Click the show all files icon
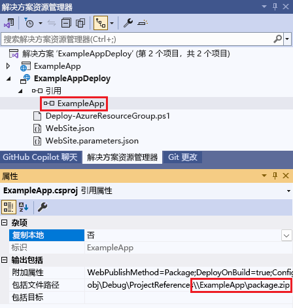293x308 pixels. [80, 23]
